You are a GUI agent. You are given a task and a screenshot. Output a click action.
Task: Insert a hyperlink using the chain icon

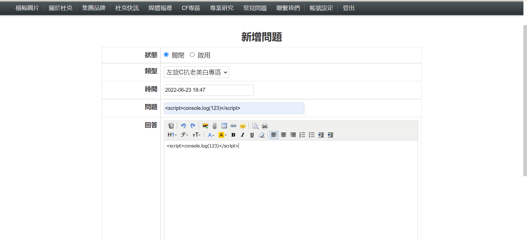coord(233,126)
